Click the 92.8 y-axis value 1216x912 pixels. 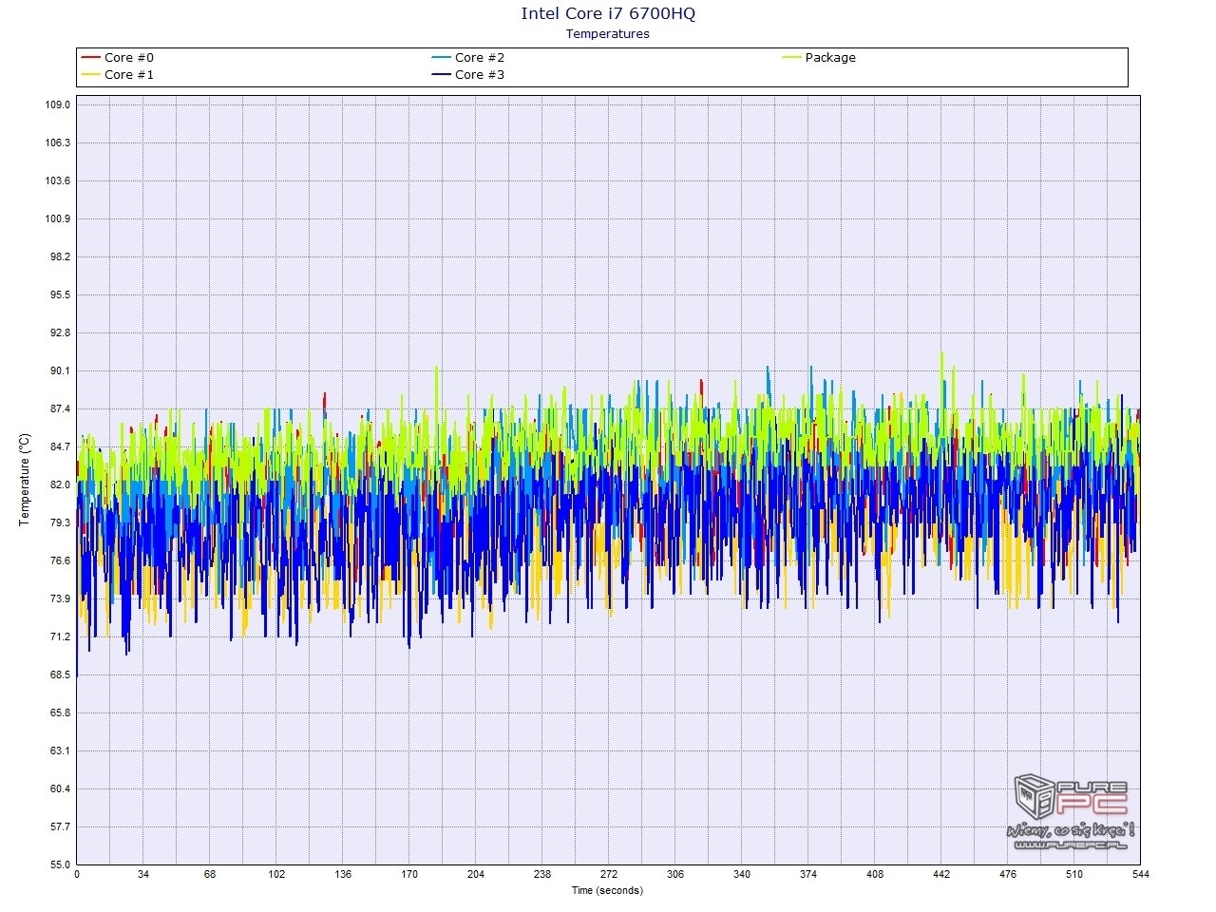tap(61, 332)
